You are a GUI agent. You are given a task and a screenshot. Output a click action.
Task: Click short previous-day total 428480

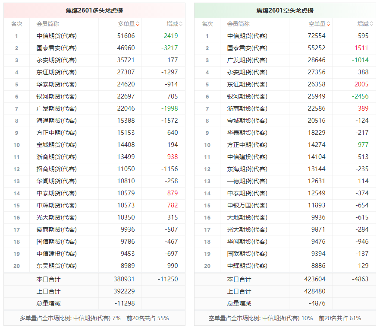click(x=315, y=291)
